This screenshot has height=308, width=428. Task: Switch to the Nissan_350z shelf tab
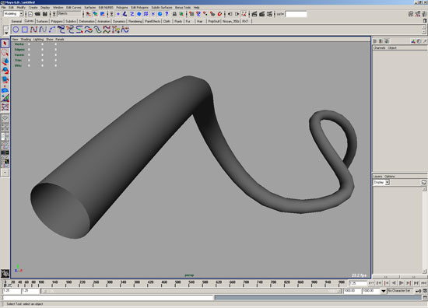pos(230,21)
